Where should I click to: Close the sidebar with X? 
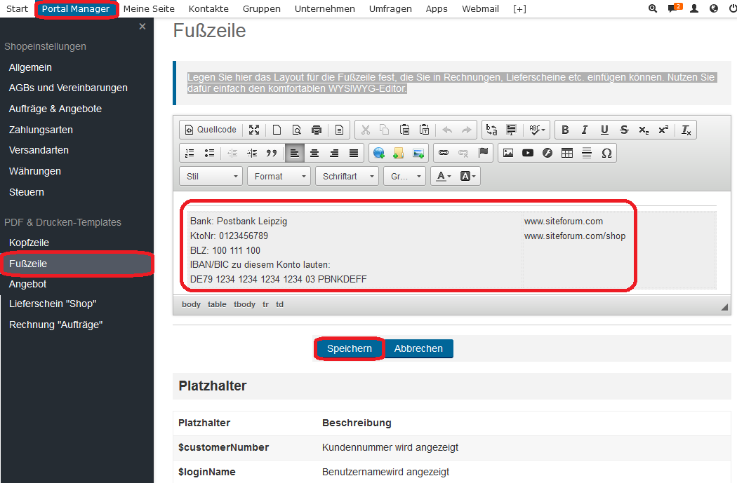click(x=142, y=27)
